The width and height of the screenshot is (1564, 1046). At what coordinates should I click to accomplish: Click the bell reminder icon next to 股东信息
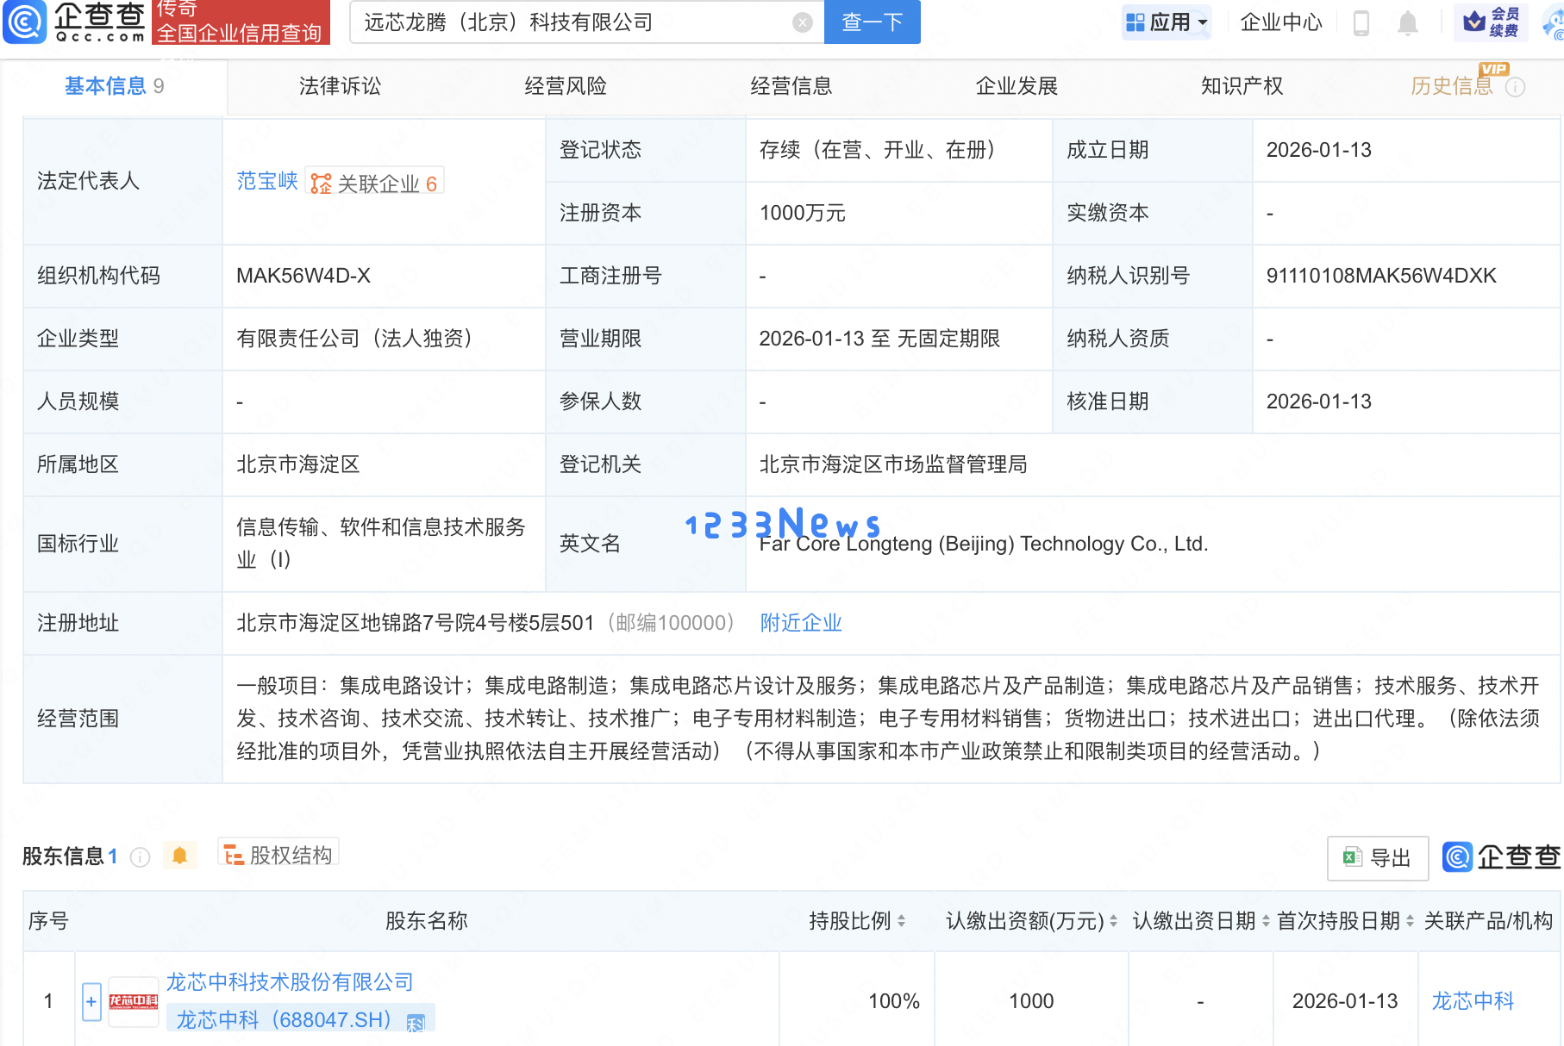(181, 856)
